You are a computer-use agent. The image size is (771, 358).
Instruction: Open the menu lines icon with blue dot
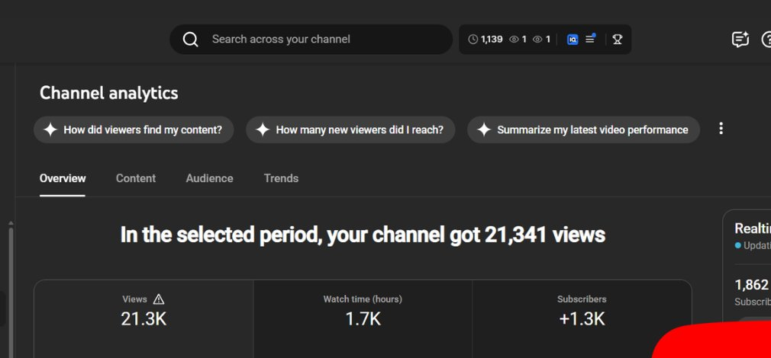pyautogui.click(x=591, y=39)
